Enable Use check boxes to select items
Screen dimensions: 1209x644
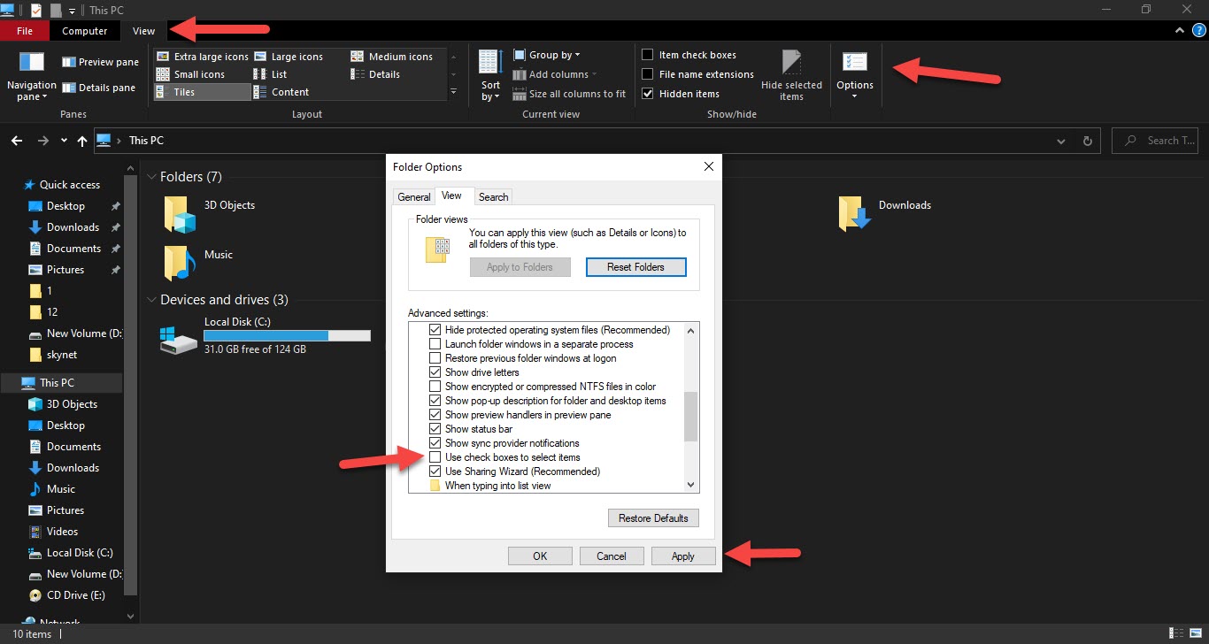click(435, 457)
